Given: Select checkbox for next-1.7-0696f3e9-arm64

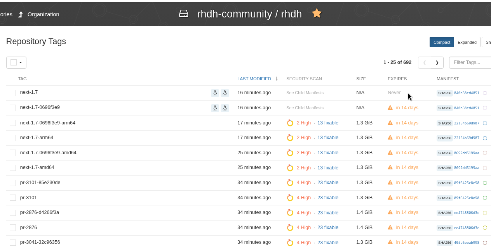Looking at the screenshot, I should click(x=13, y=123).
